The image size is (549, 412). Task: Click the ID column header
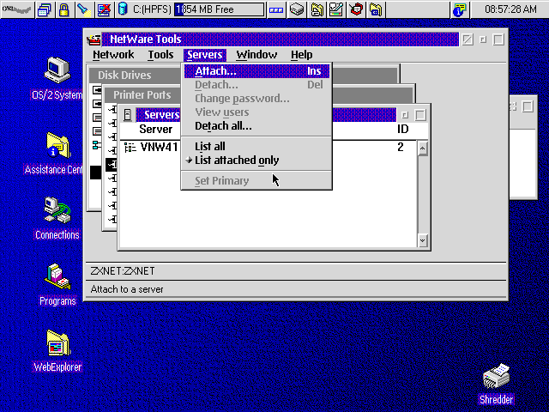[x=402, y=130]
